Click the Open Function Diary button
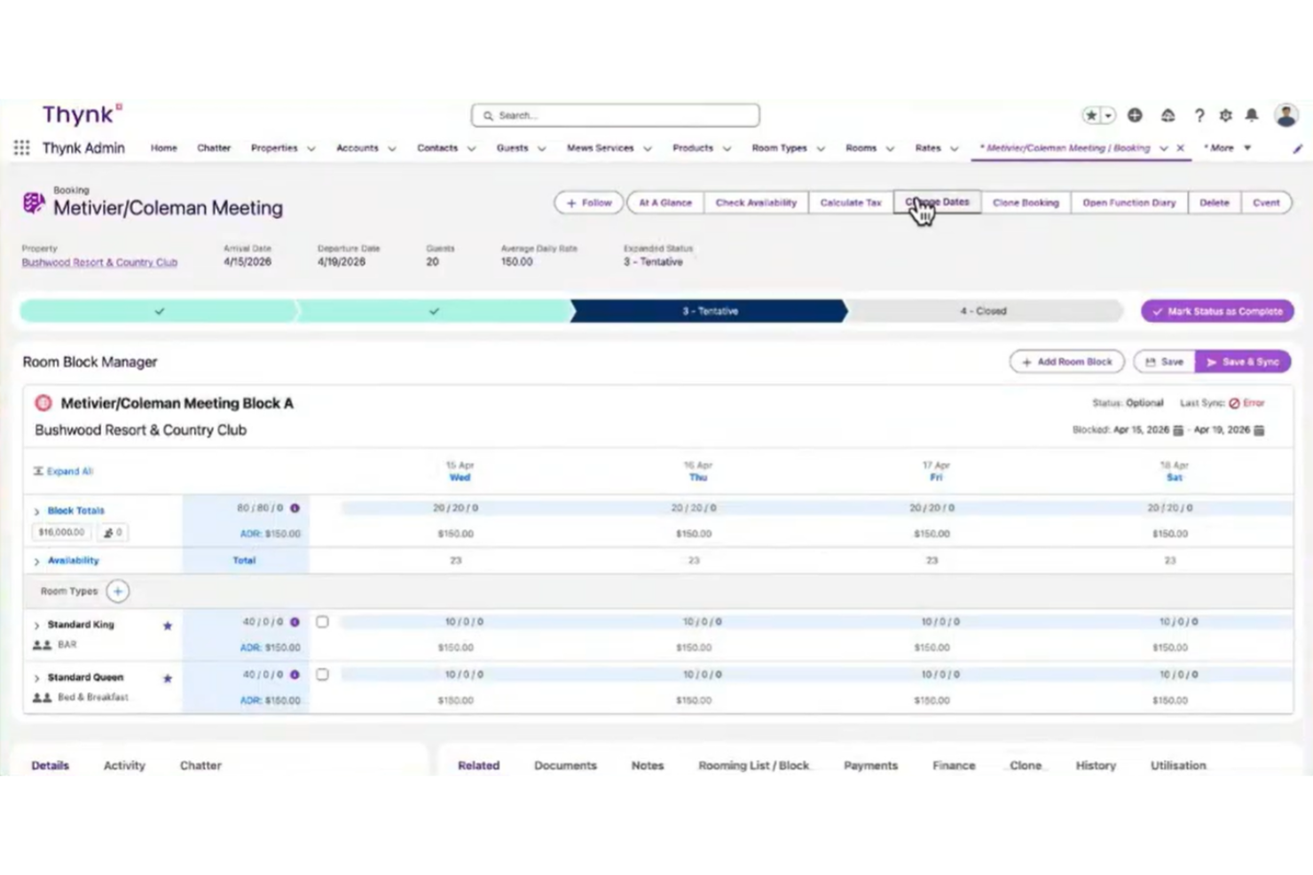Image resolution: width=1313 pixels, height=875 pixels. tap(1128, 202)
